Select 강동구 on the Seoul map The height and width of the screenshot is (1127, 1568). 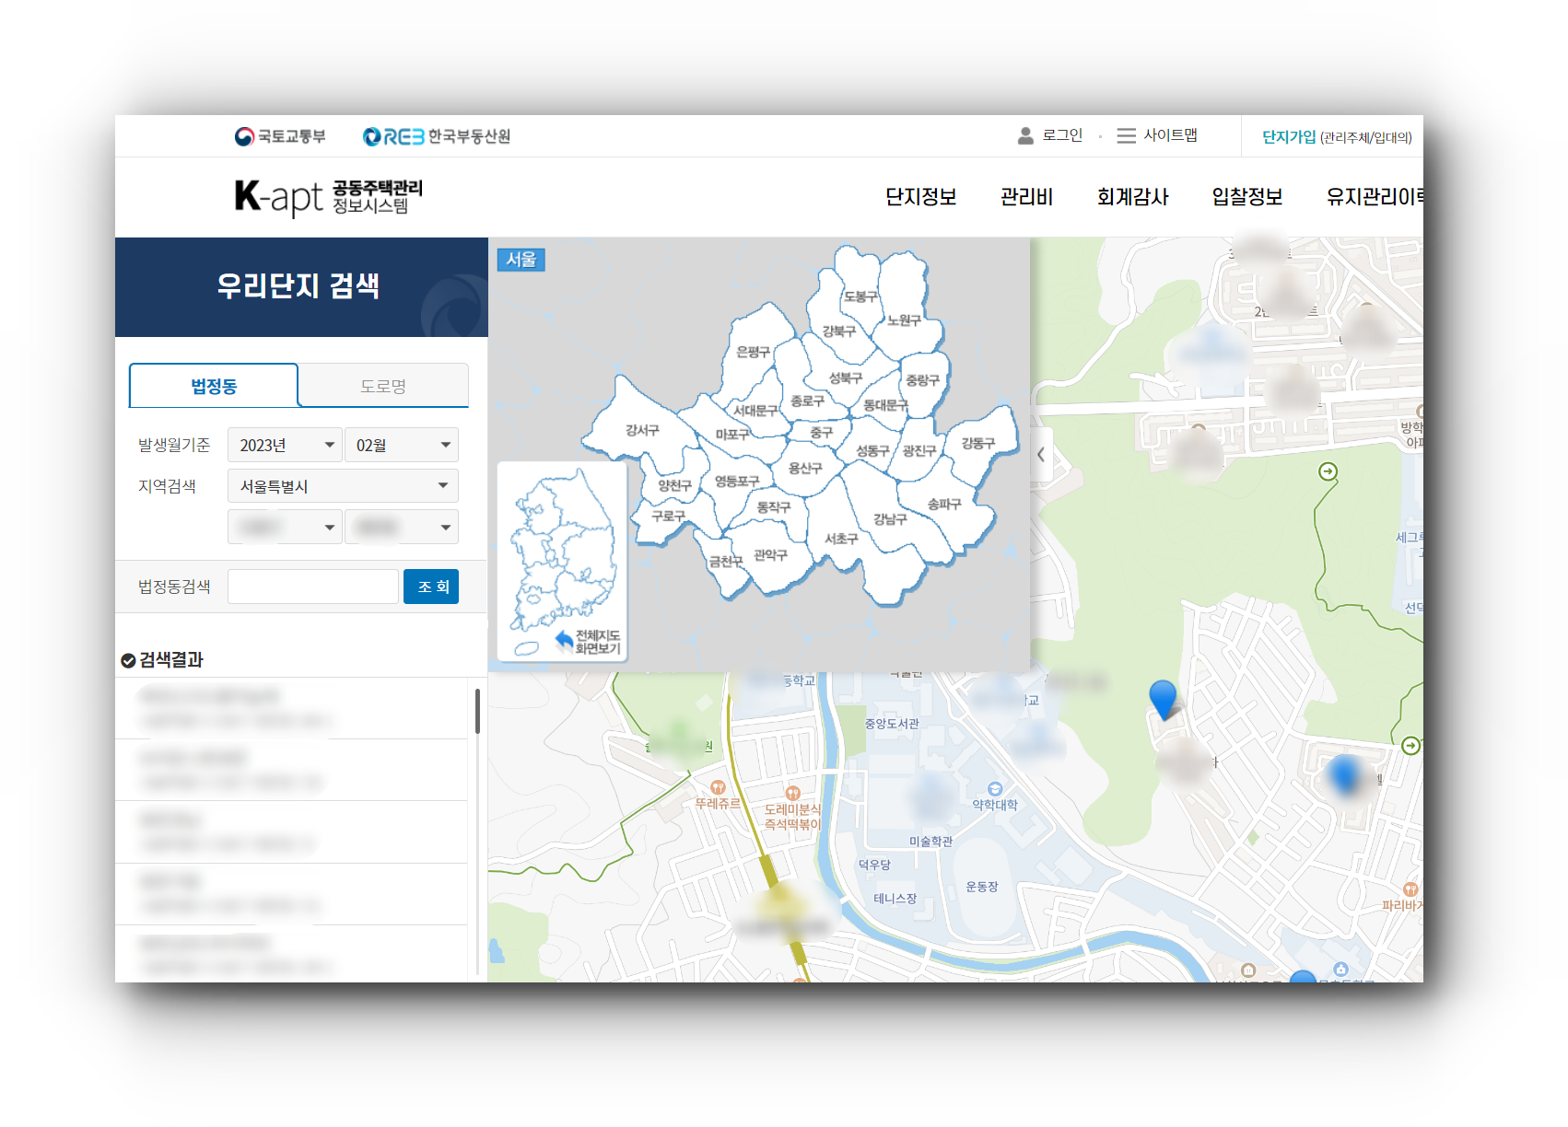coord(978,443)
